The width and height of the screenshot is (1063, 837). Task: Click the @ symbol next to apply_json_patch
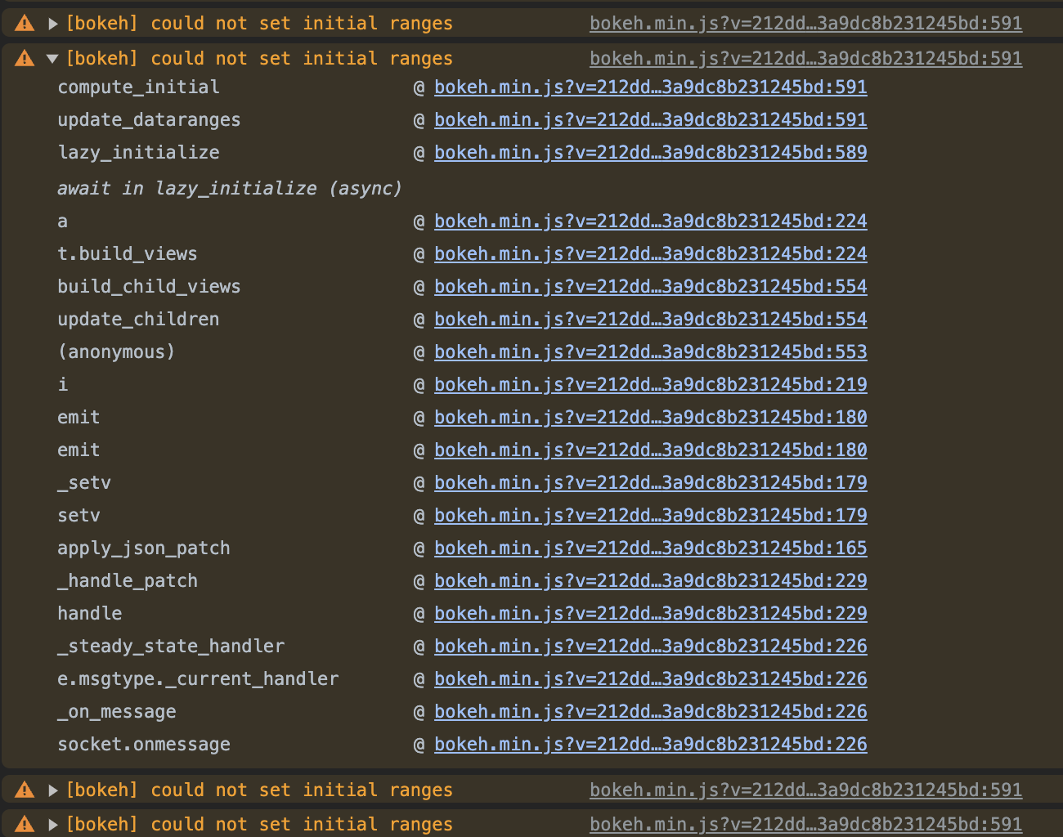click(x=419, y=548)
